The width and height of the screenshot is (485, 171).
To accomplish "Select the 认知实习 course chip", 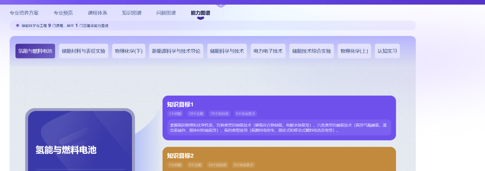I will click(x=387, y=51).
